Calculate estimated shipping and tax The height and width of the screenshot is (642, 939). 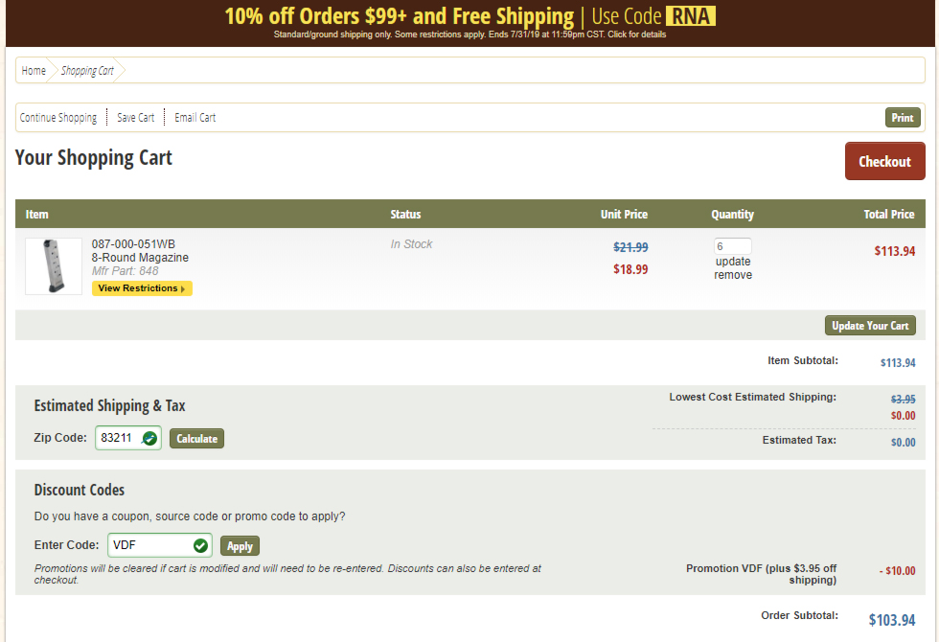pos(197,439)
